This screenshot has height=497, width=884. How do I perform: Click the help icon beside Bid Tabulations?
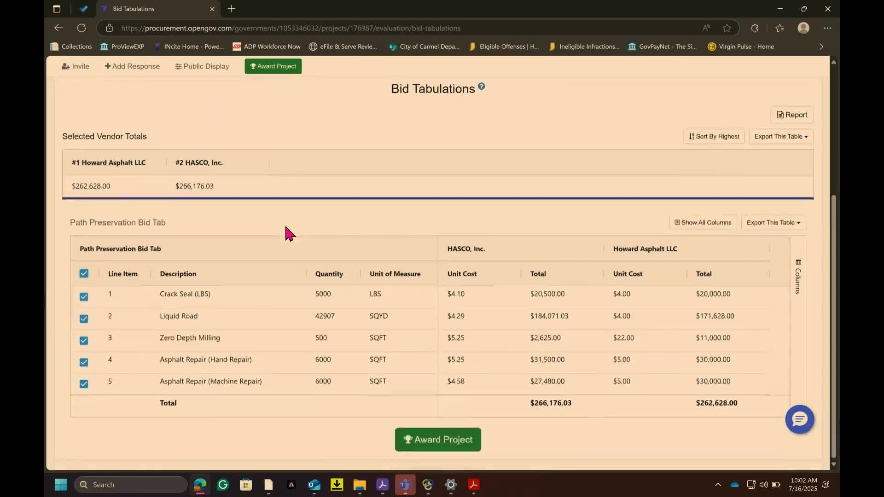point(481,86)
